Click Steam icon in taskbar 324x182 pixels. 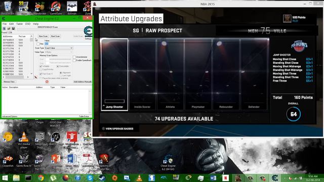pos(102,177)
